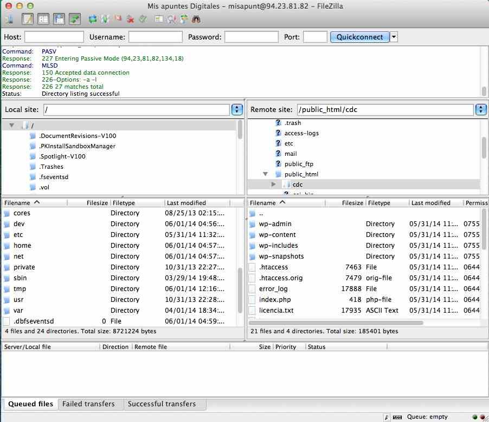489x422 pixels.
Task: Toggle message log display
Action: (x=28, y=19)
